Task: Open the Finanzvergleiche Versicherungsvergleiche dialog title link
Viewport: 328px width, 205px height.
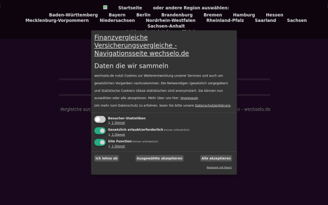Action: point(142,45)
